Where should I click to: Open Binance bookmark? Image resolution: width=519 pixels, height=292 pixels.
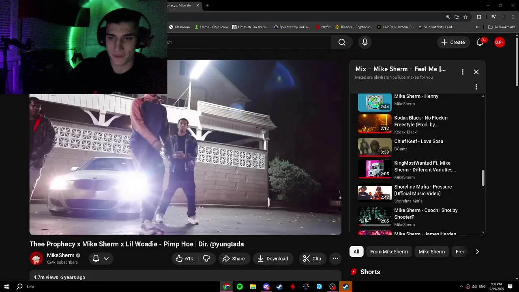tap(354, 27)
